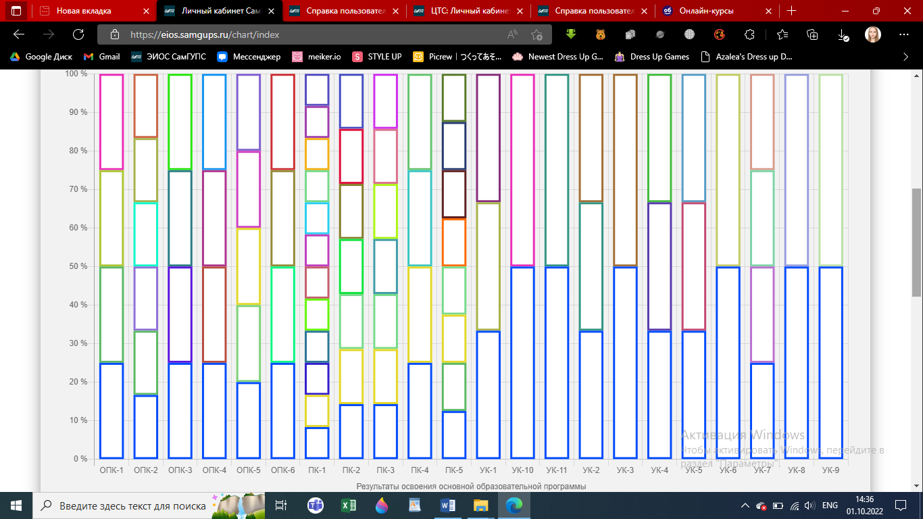Go back to the previous page
923x519 pixels.
[x=19, y=34]
